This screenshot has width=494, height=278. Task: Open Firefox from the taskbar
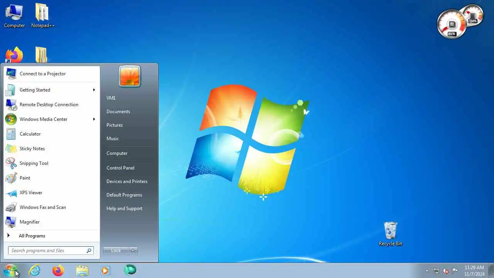(x=58, y=271)
